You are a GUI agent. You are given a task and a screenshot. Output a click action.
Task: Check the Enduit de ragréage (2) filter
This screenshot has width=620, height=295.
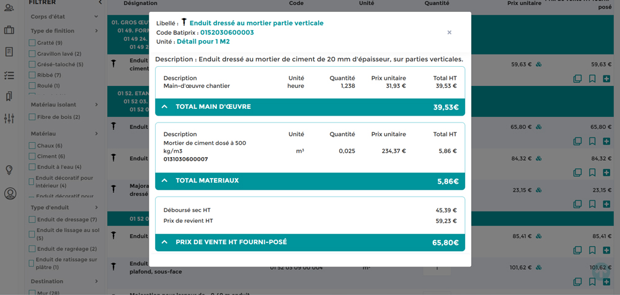coord(32,249)
